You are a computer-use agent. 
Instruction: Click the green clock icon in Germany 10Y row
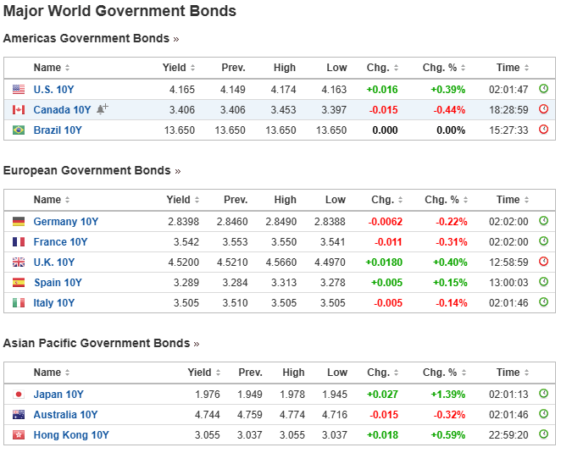(544, 221)
